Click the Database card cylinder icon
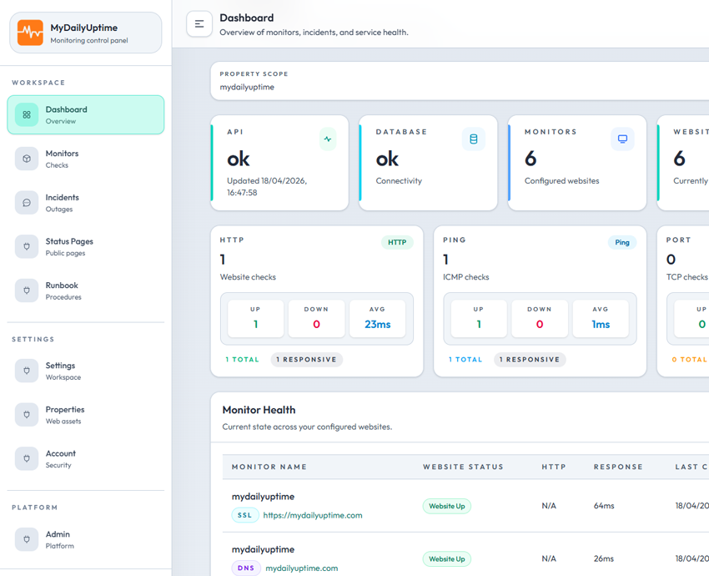Image resolution: width=709 pixels, height=576 pixels. pos(474,139)
